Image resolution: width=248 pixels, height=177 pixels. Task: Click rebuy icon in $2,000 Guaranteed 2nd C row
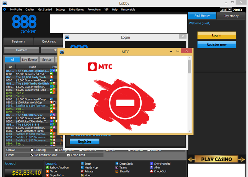51,74
